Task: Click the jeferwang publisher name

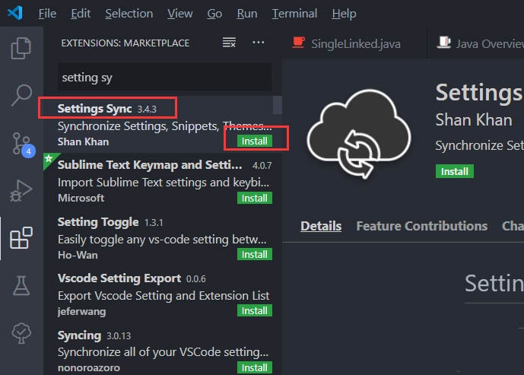Action: 82,311
